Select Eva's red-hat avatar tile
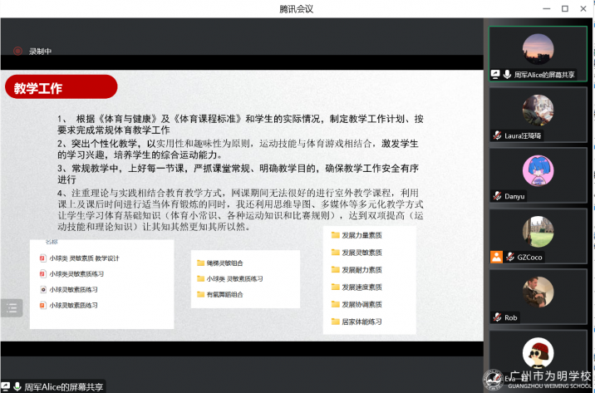The image size is (595, 393). (538, 353)
